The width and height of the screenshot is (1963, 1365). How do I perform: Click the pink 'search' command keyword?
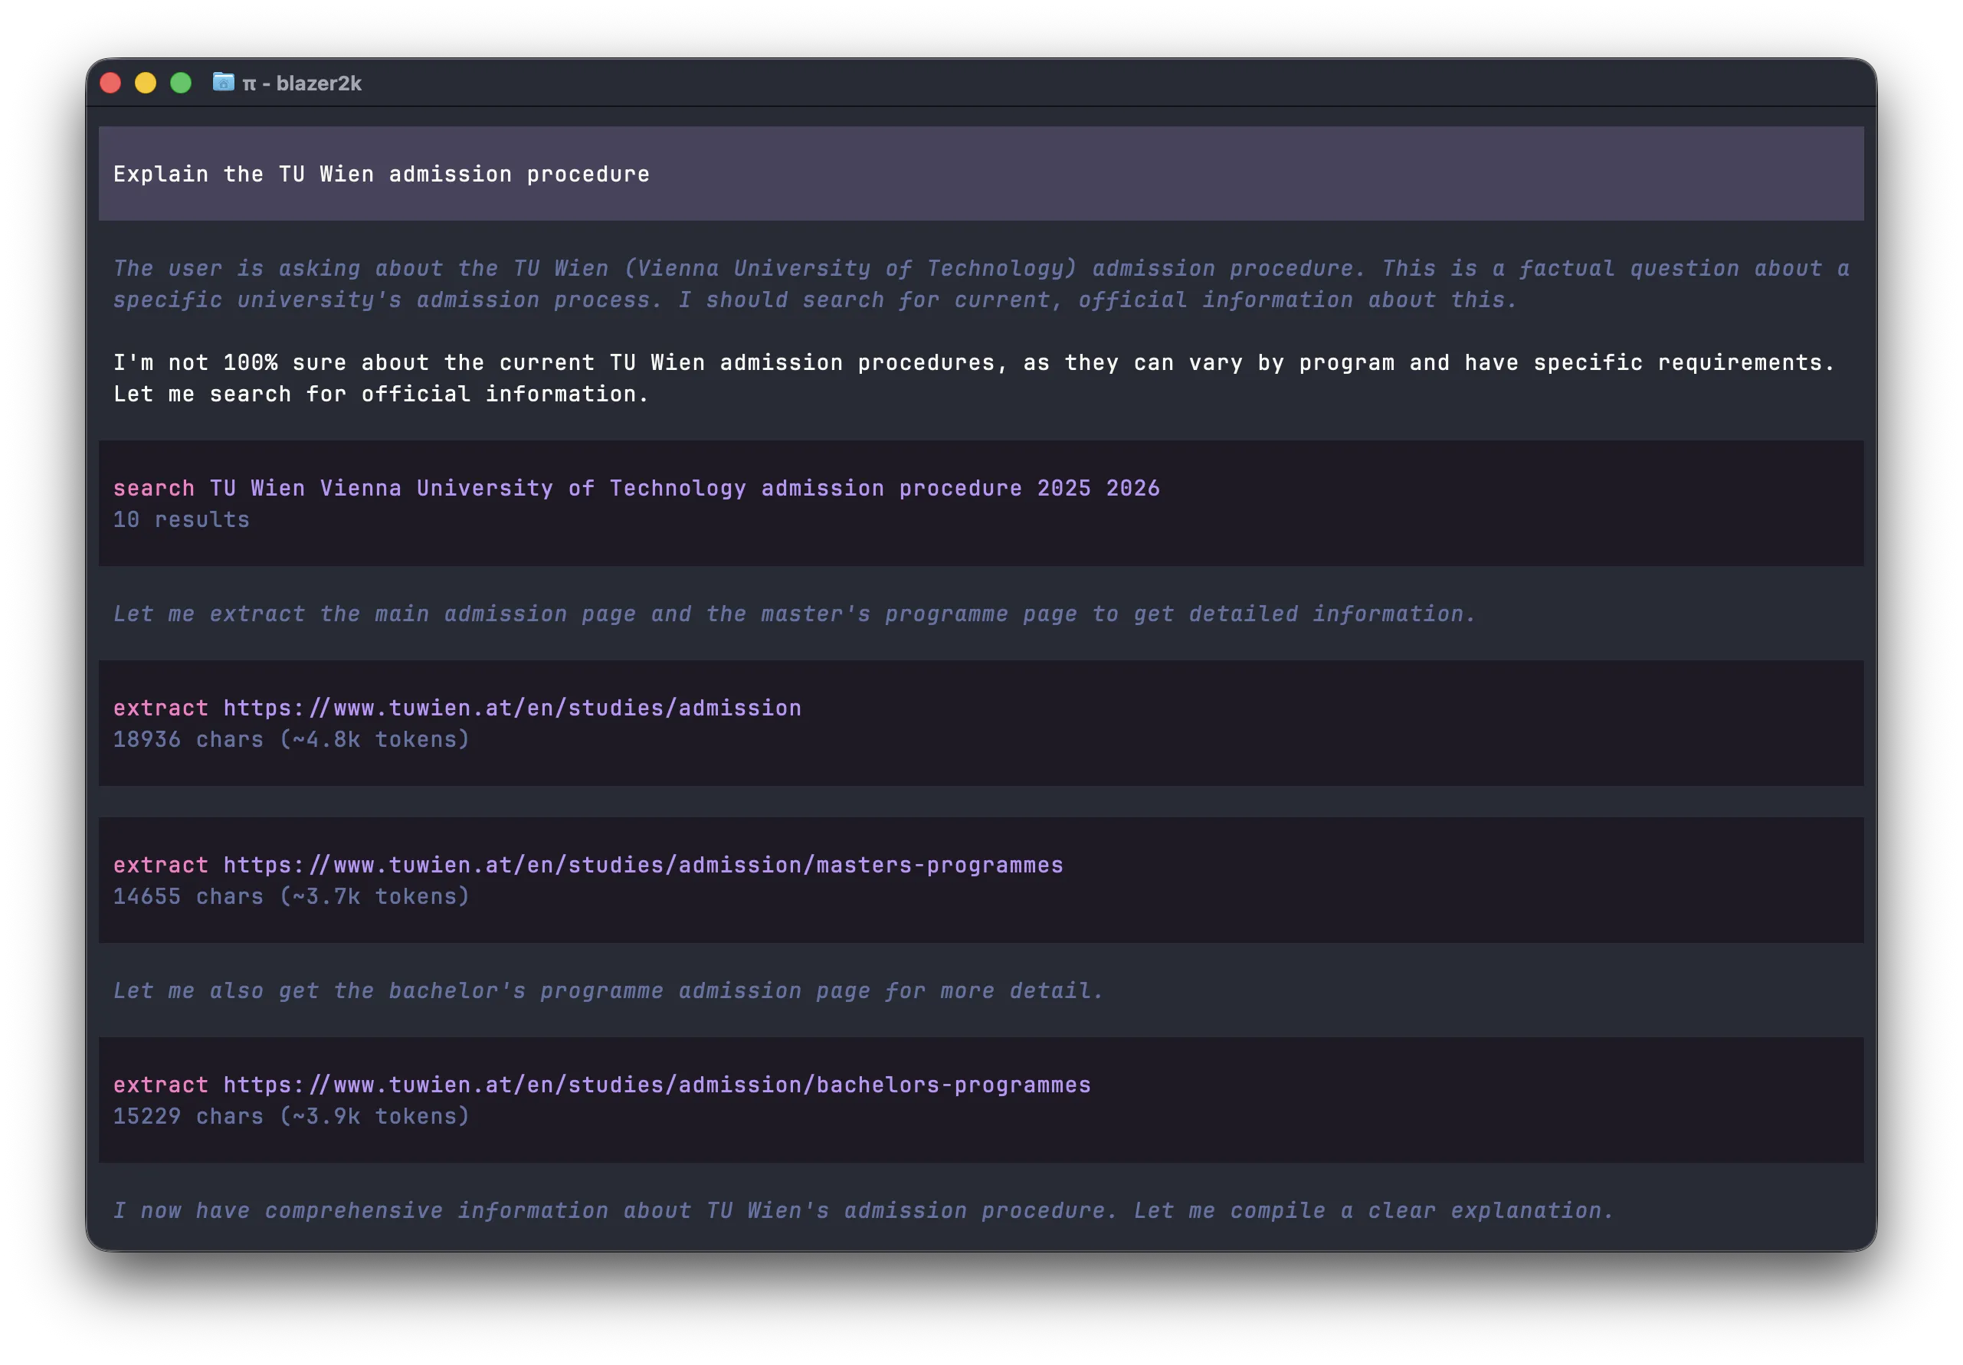tap(154, 488)
